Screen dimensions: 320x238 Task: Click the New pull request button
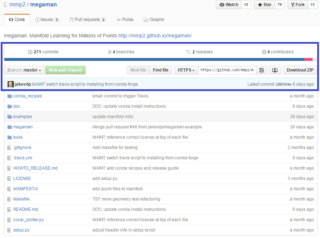(x=65, y=70)
